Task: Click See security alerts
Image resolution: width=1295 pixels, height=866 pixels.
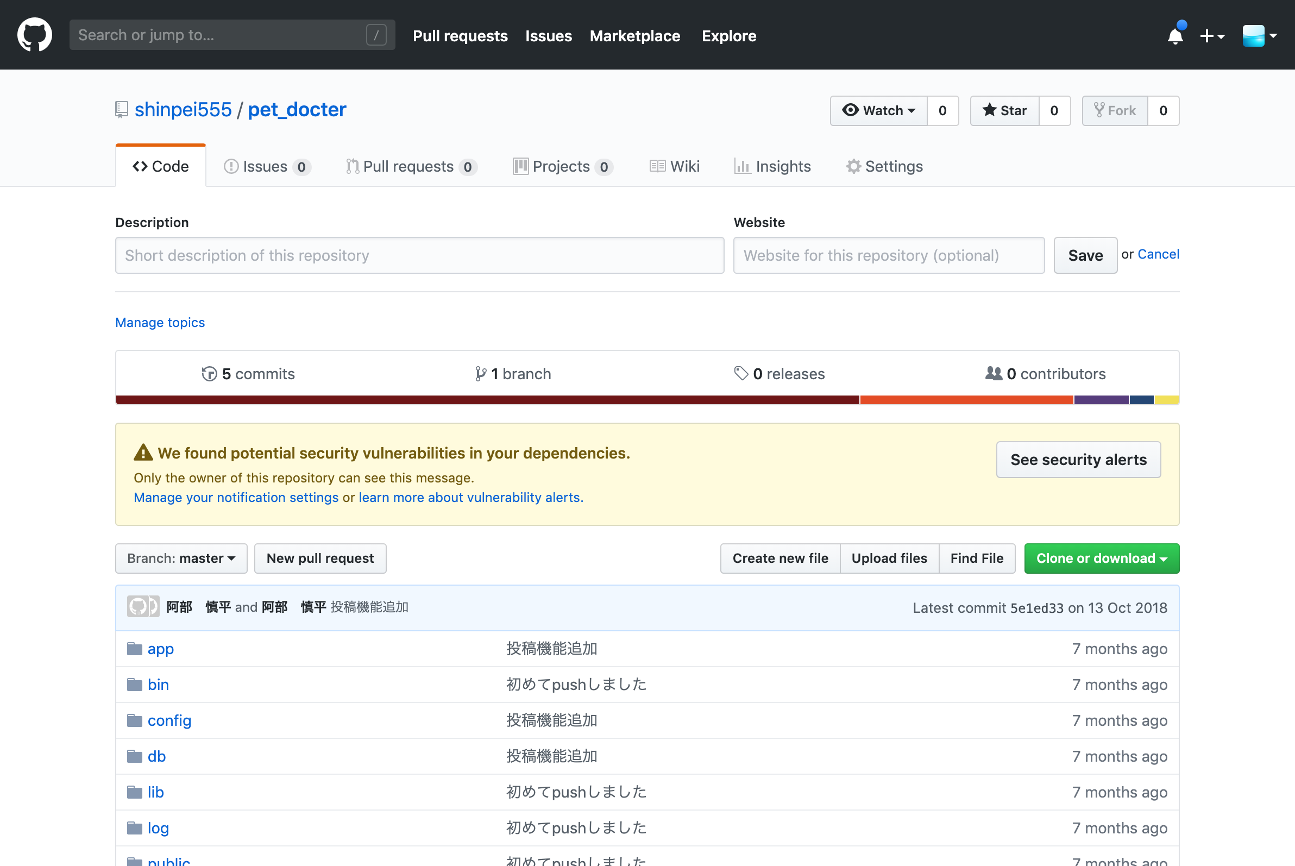Action: [x=1078, y=459]
